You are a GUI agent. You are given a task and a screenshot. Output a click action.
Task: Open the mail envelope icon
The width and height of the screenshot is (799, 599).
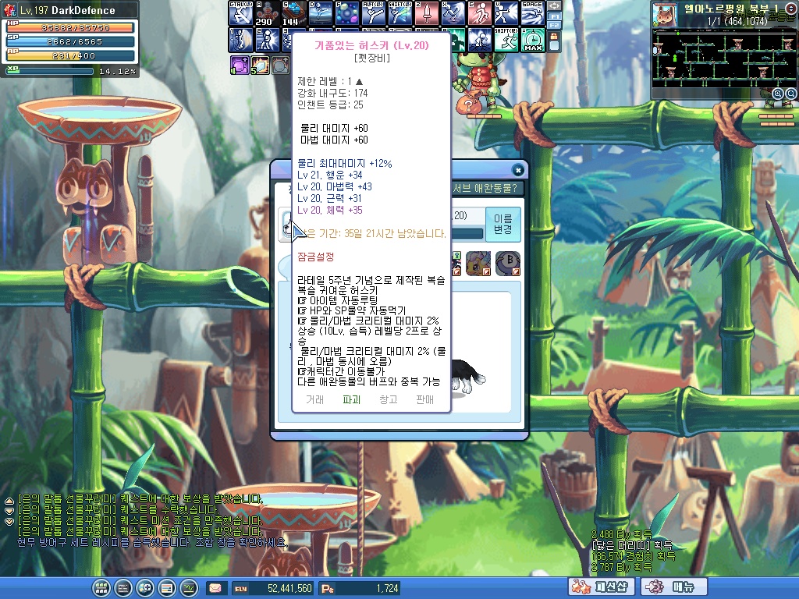tap(215, 588)
